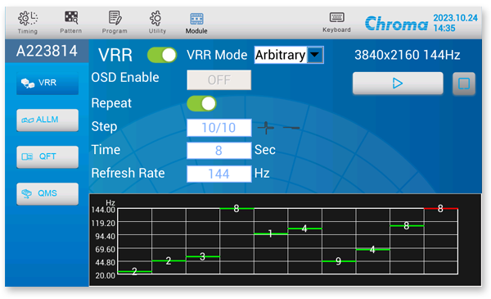This screenshot has height=299, width=491.
Task: Click the 69.60 axis label
Action: pyautogui.click(x=106, y=250)
